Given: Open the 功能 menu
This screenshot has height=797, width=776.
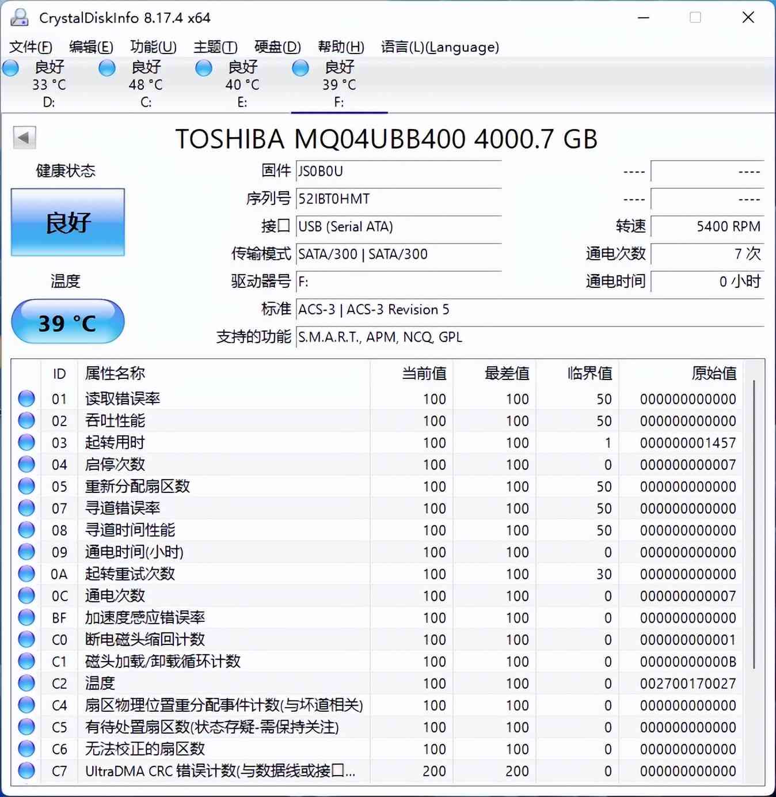Looking at the screenshot, I should 153,47.
